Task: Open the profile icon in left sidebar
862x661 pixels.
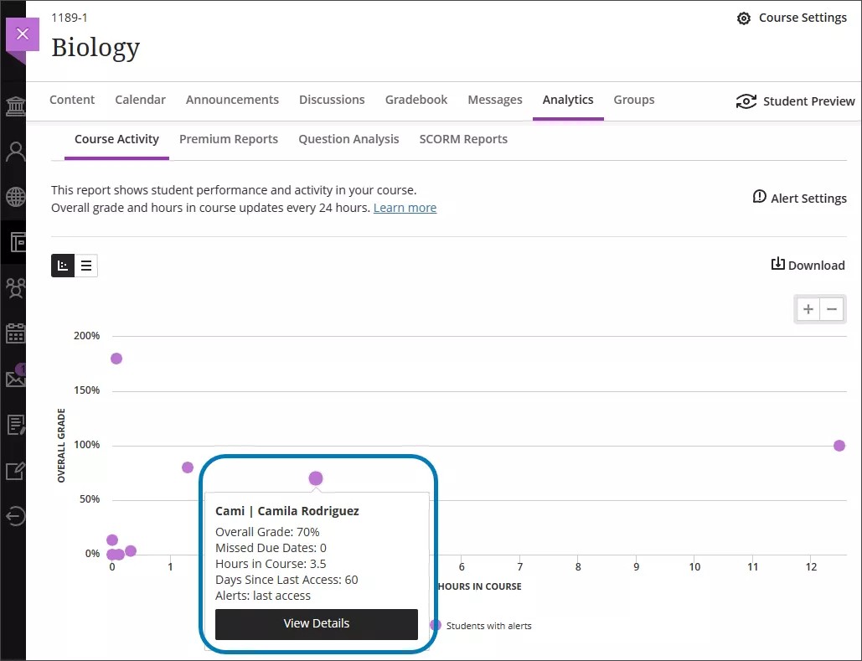Action: [x=15, y=152]
